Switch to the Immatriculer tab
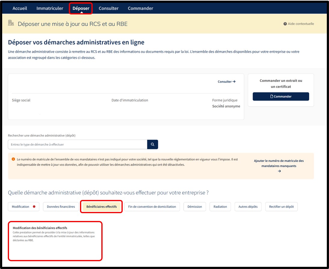329x269 pixels. coord(50,8)
